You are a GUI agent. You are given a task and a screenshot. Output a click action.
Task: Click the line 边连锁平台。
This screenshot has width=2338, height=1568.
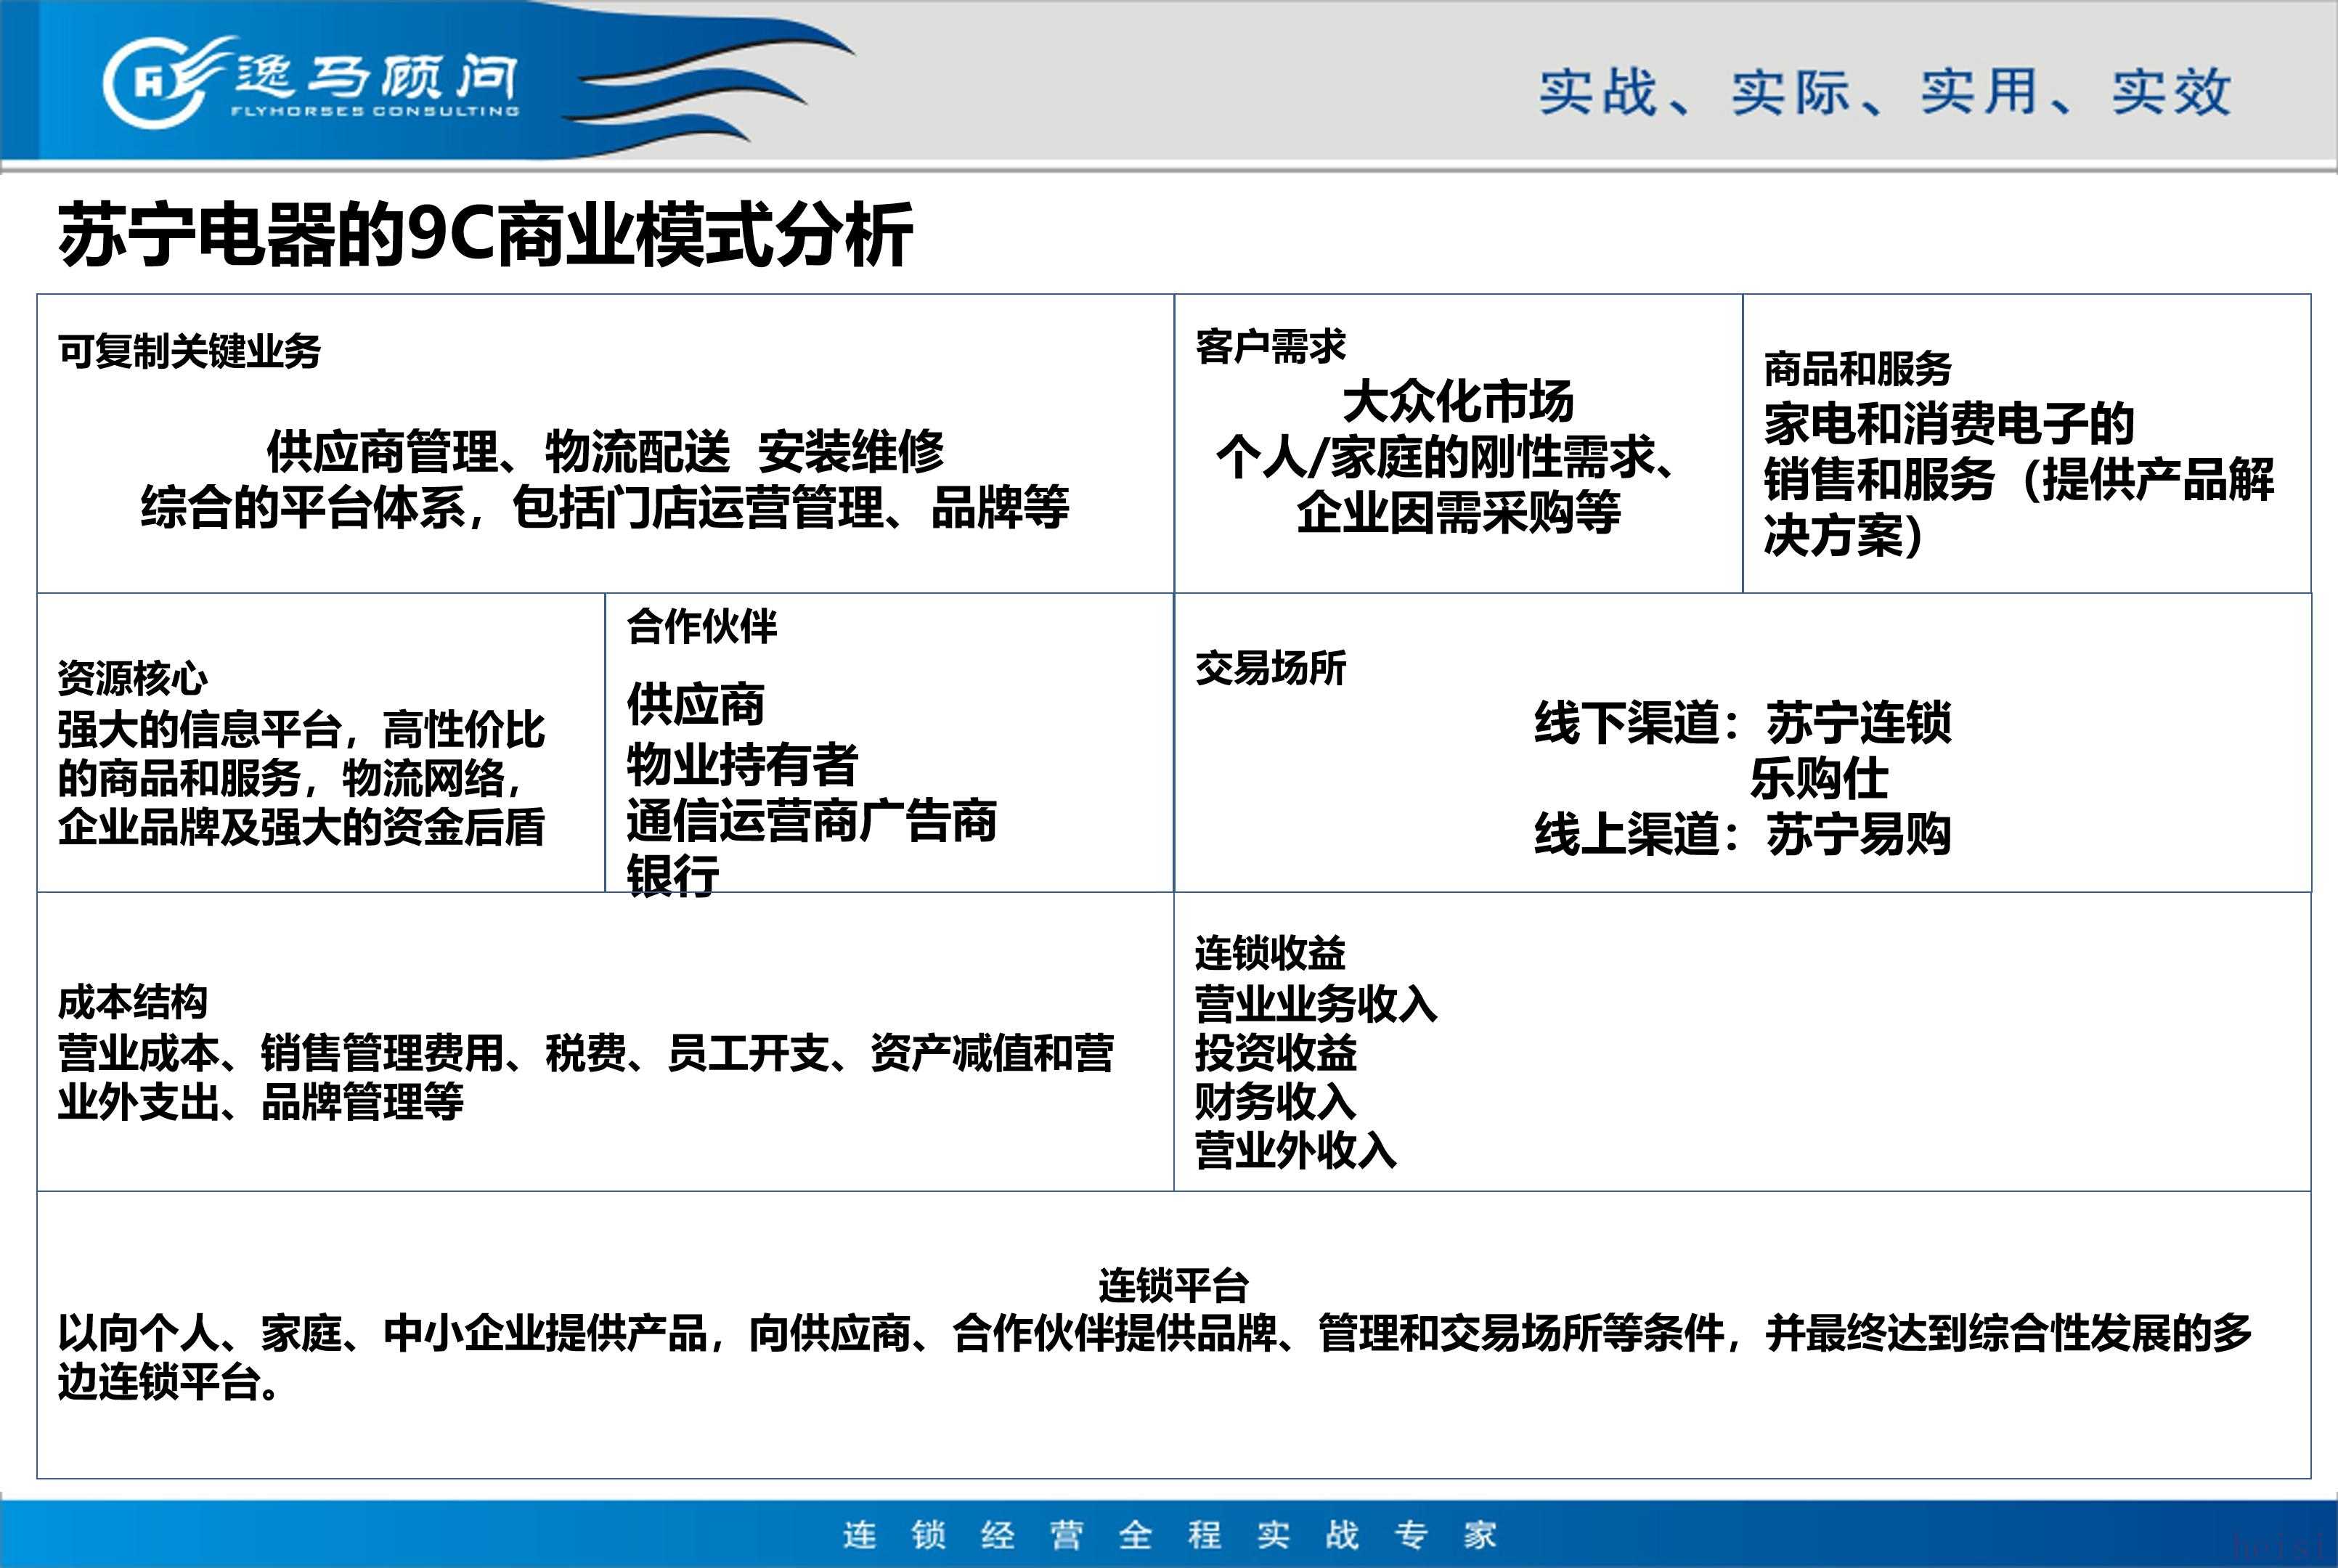(169, 1382)
